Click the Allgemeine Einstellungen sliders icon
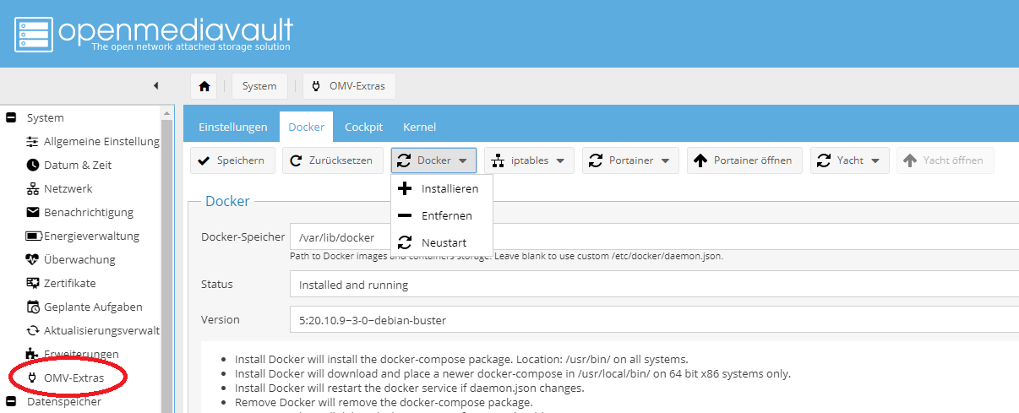 pyautogui.click(x=33, y=142)
